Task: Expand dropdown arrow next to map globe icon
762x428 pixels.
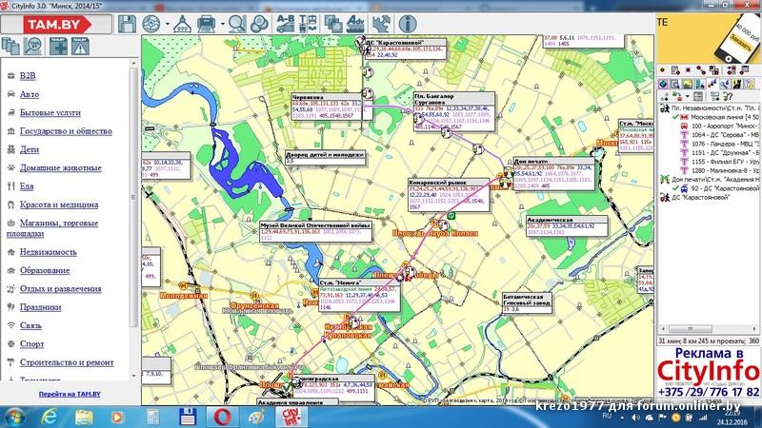Action: point(168,24)
